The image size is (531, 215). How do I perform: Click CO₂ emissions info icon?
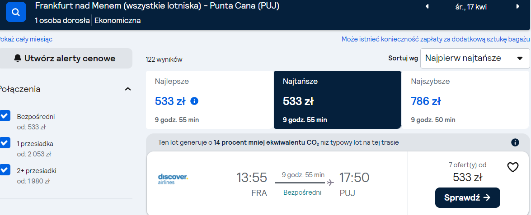pos(515,142)
